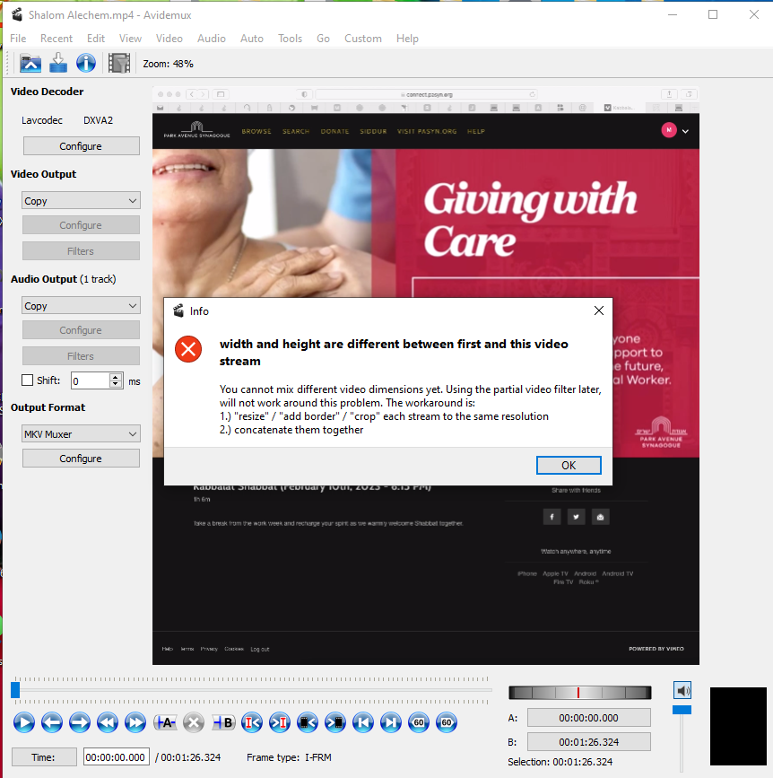The image size is (773, 778).
Task: Open the Recent menu
Action: pyautogui.click(x=56, y=39)
